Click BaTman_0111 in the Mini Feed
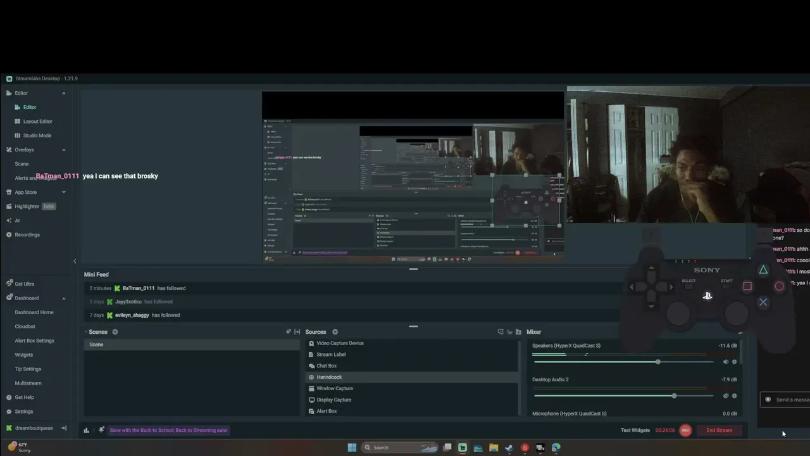810x456 pixels. pyautogui.click(x=138, y=288)
